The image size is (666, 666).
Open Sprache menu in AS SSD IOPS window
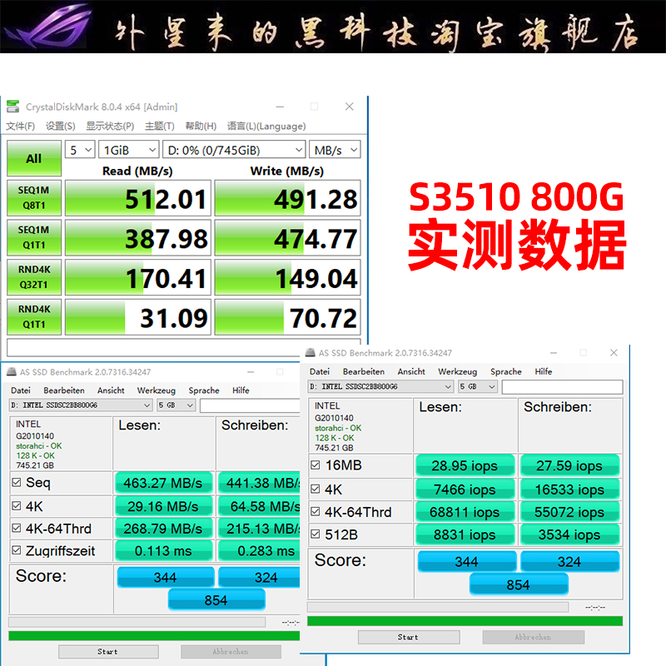pyautogui.click(x=506, y=371)
